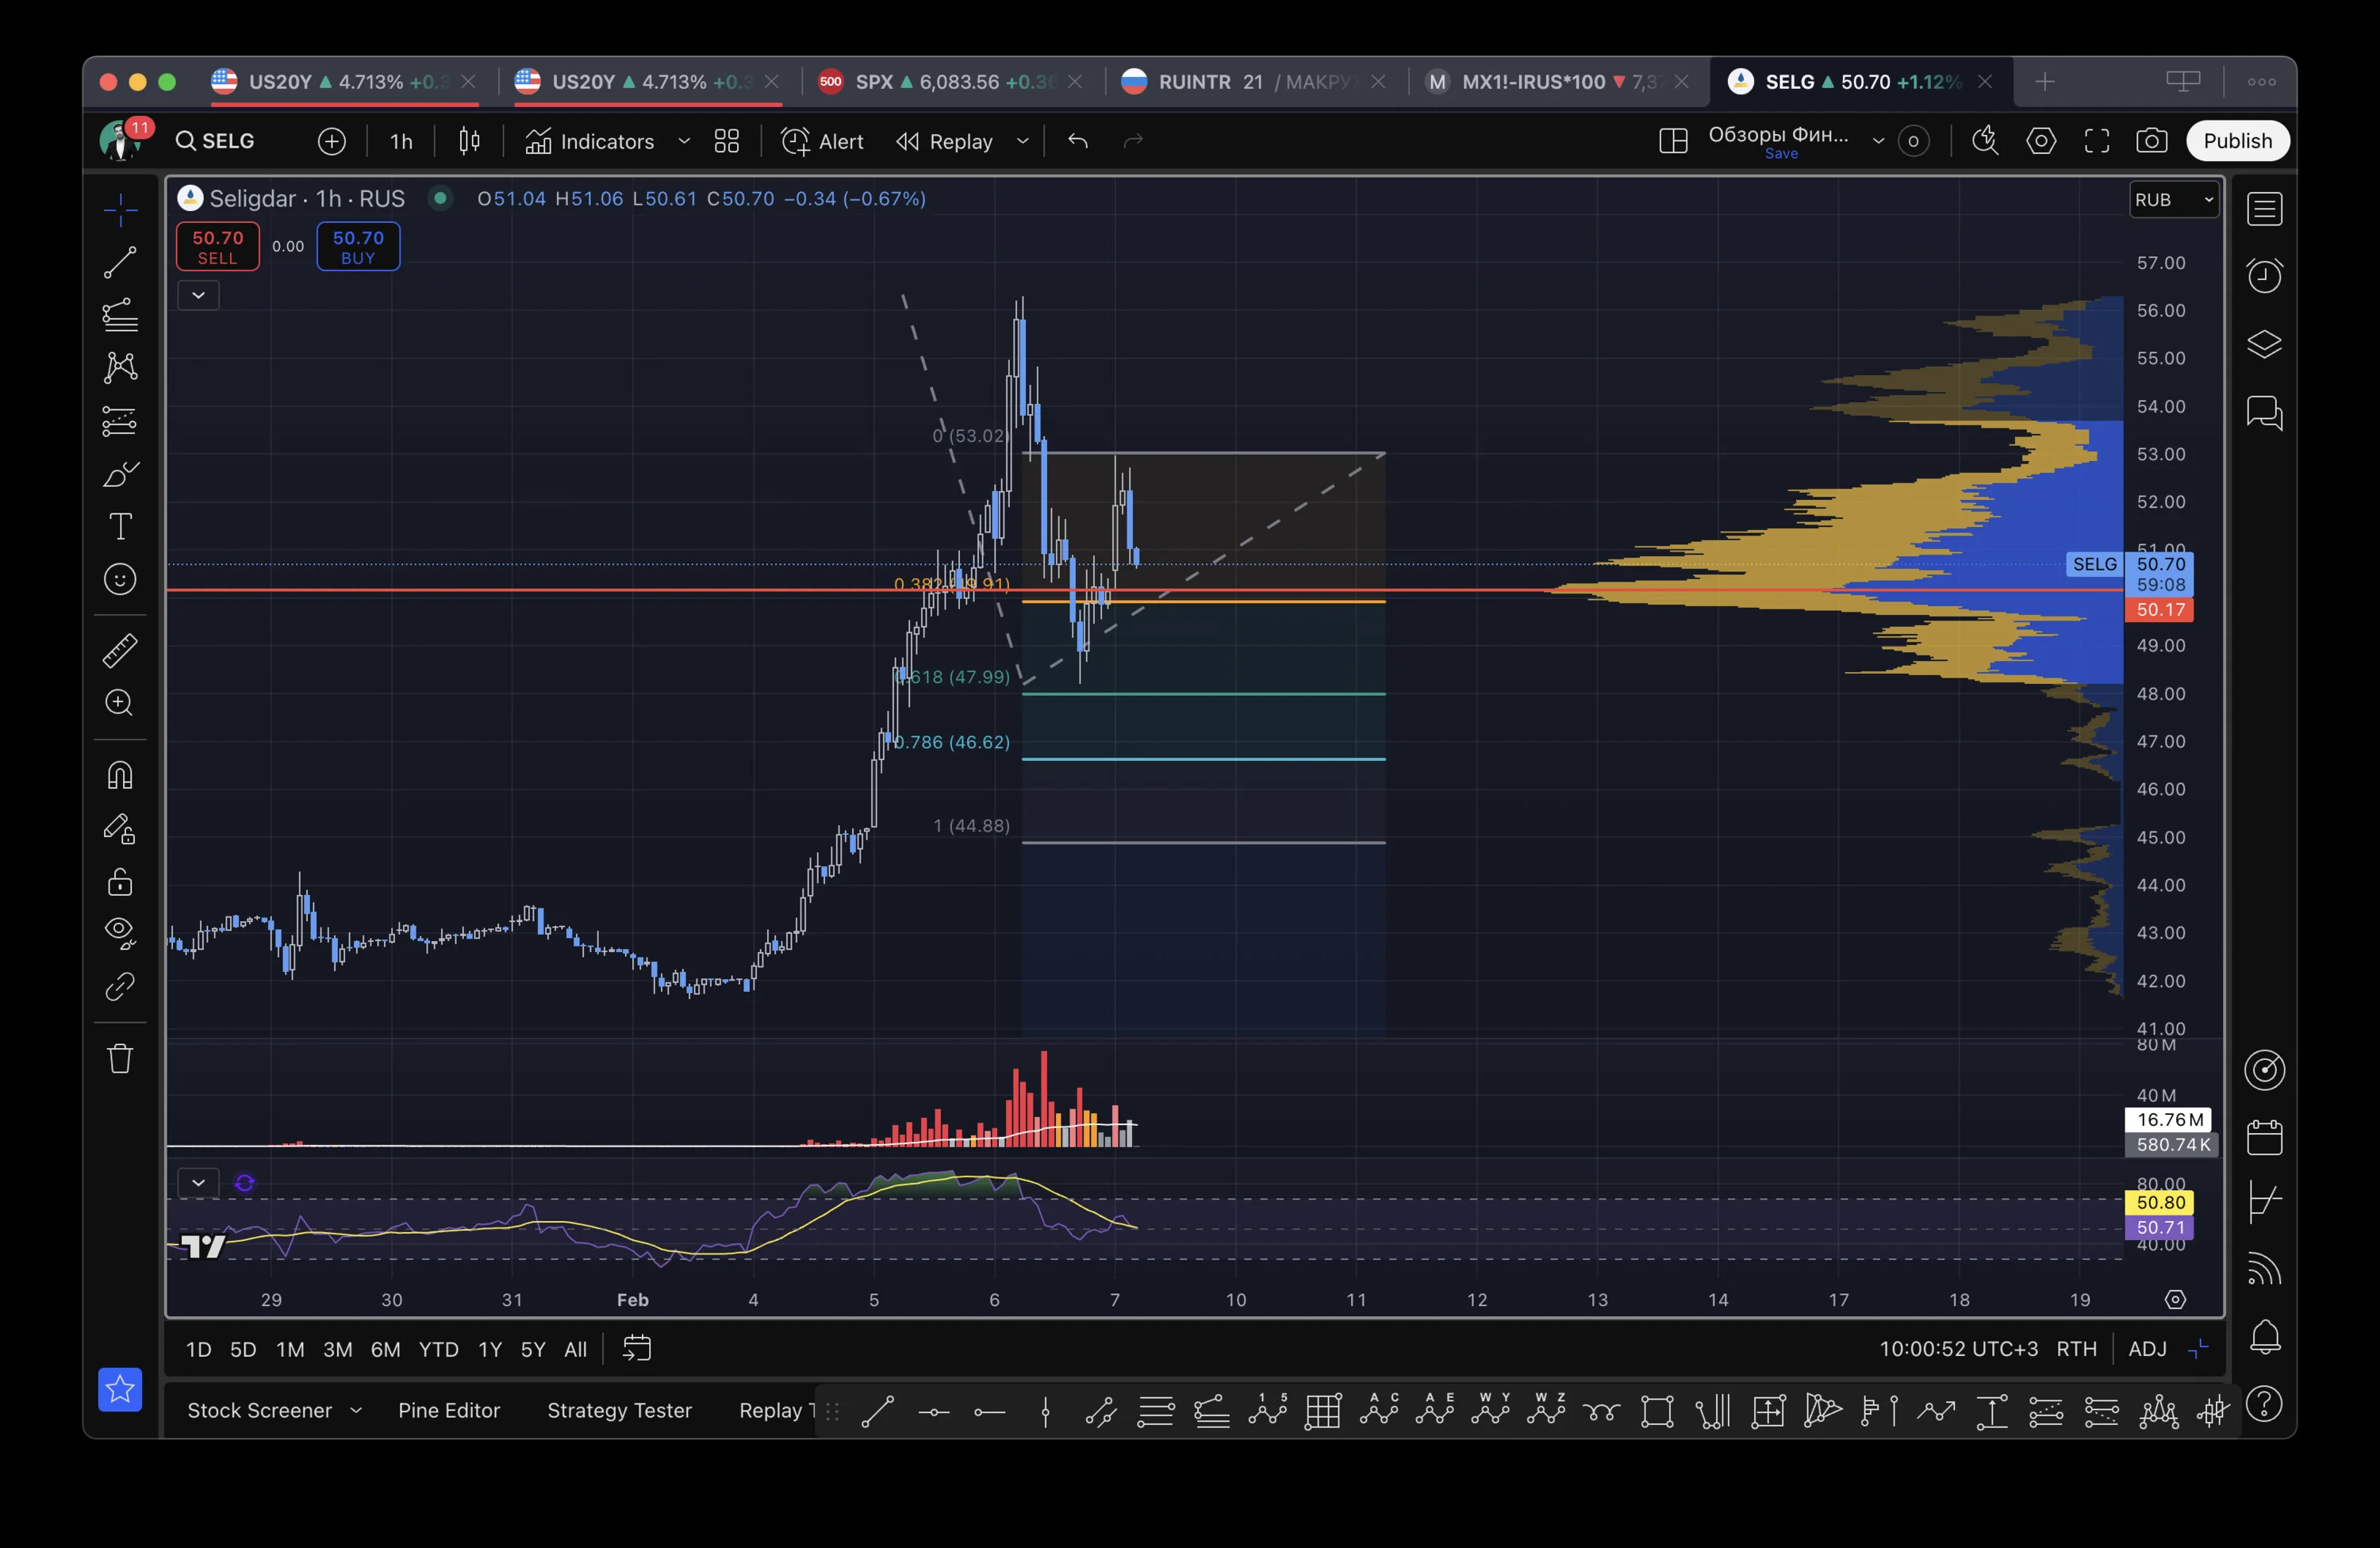Open favorite indicators dropdown arrow

point(684,141)
